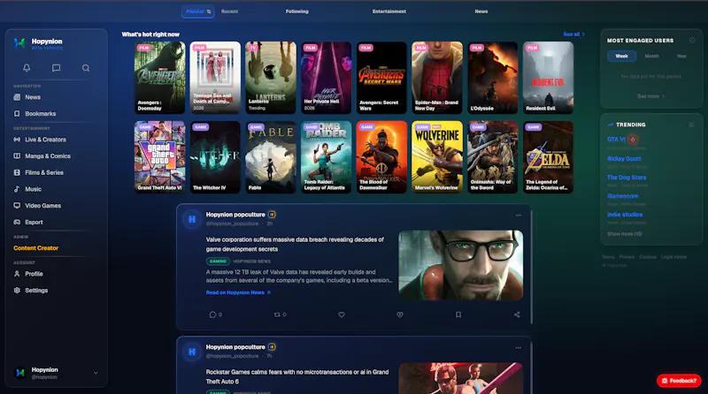Image resolution: width=708 pixels, height=394 pixels.
Task: Click broken-heart dislike icon on Valve post
Action: 400,314
